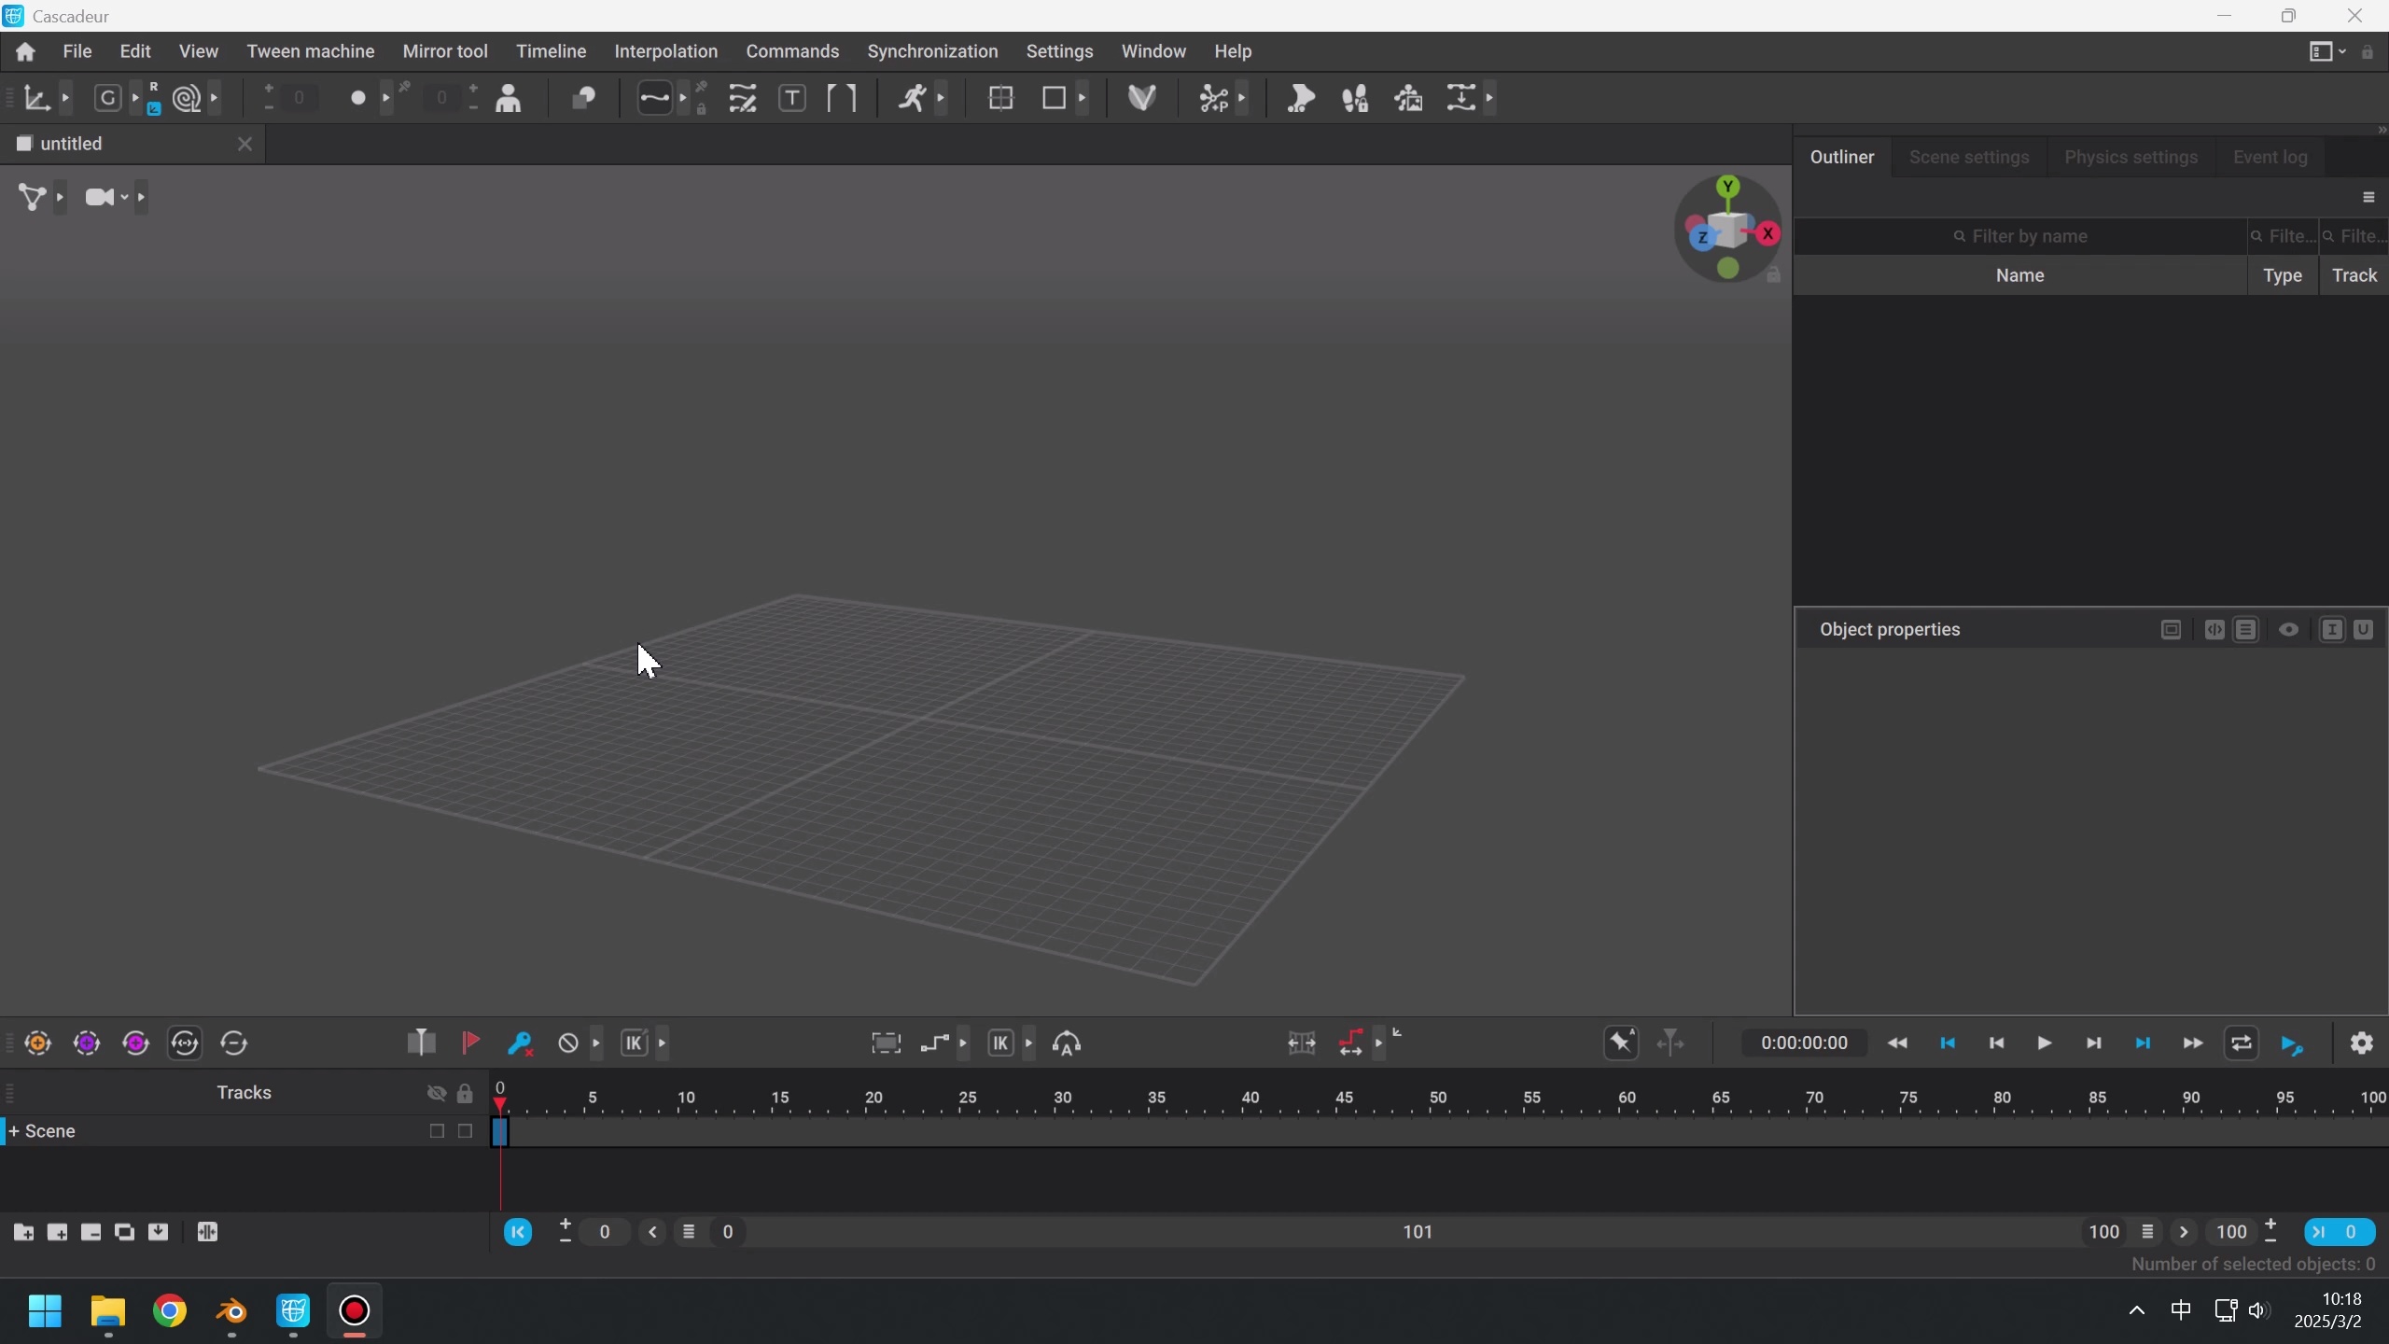Viewport: 2389px width, 1344px height.
Task: Switch to the Physics settings tab
Action: [2130, 157]
